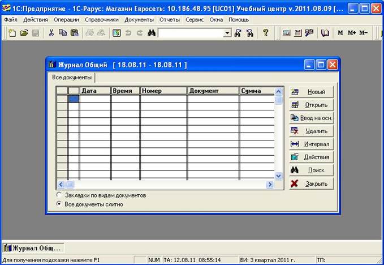Click the Интервал button

click(x=312, y=144)
